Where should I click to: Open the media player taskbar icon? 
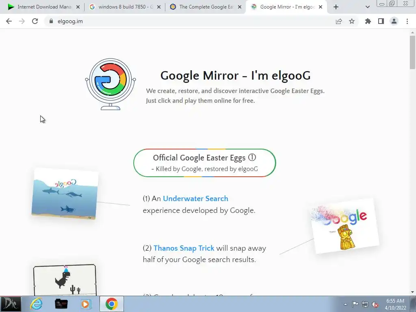(86, 304)
